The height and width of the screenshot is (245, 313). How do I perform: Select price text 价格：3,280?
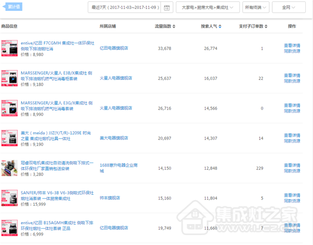click(32, 174)
